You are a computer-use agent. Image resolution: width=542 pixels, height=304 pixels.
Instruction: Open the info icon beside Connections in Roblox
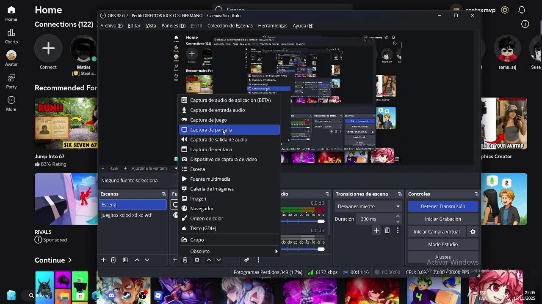525,24
